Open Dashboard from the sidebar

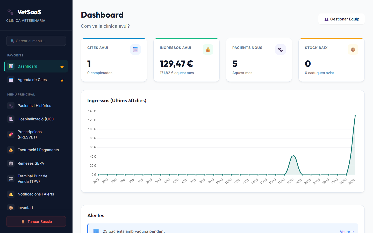click(36, 66)
